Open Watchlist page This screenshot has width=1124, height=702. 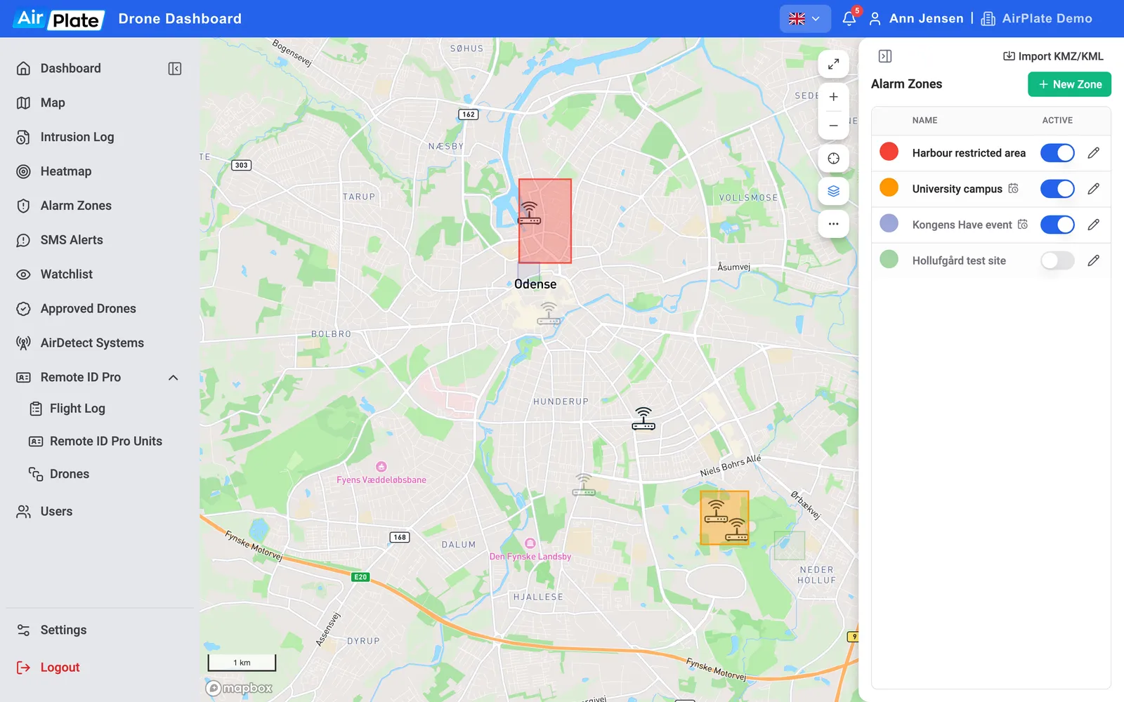pyautogui.click(x=66, y=274)
